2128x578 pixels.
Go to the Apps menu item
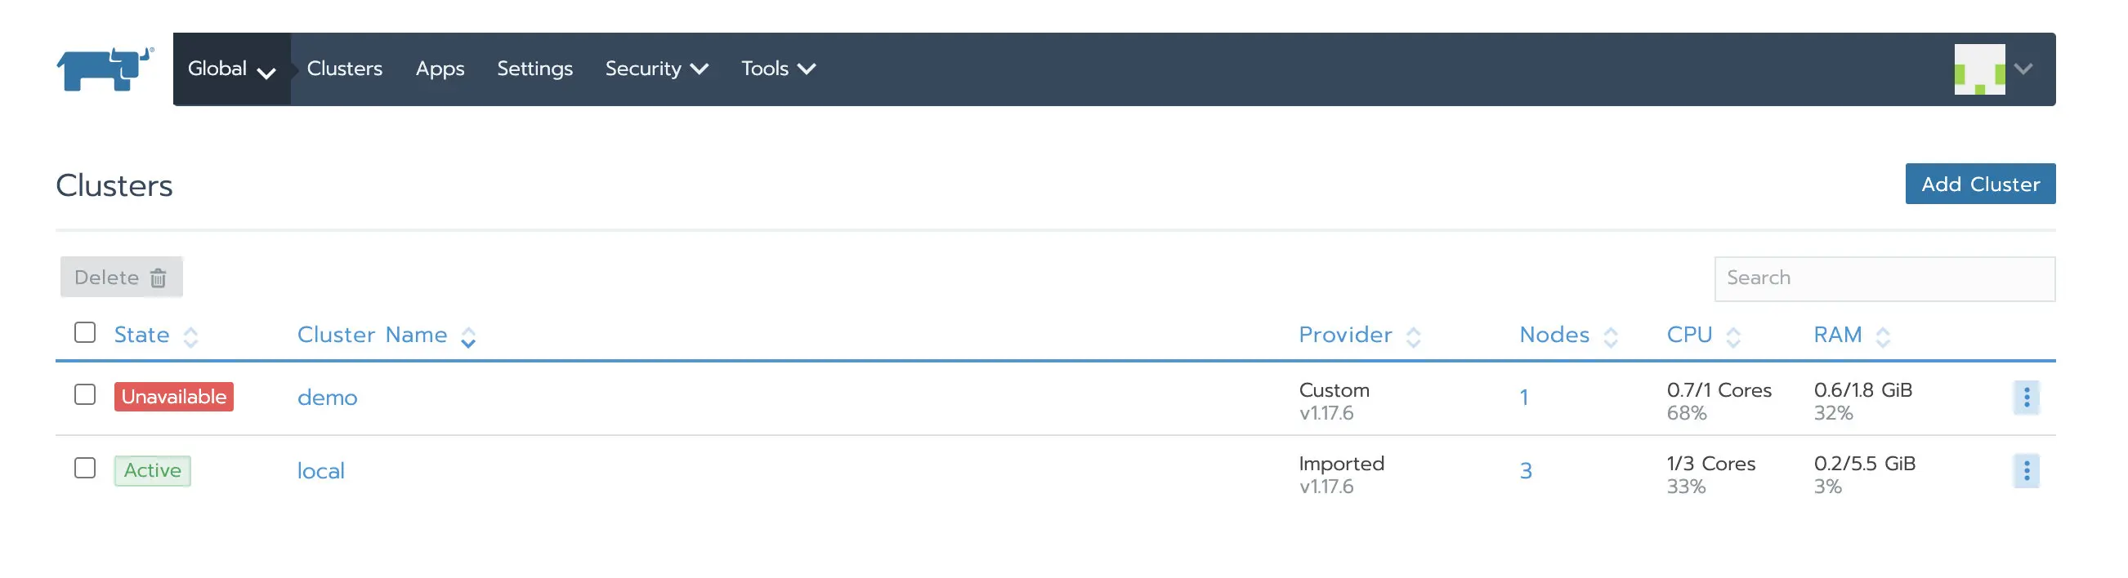click(440, 69)
